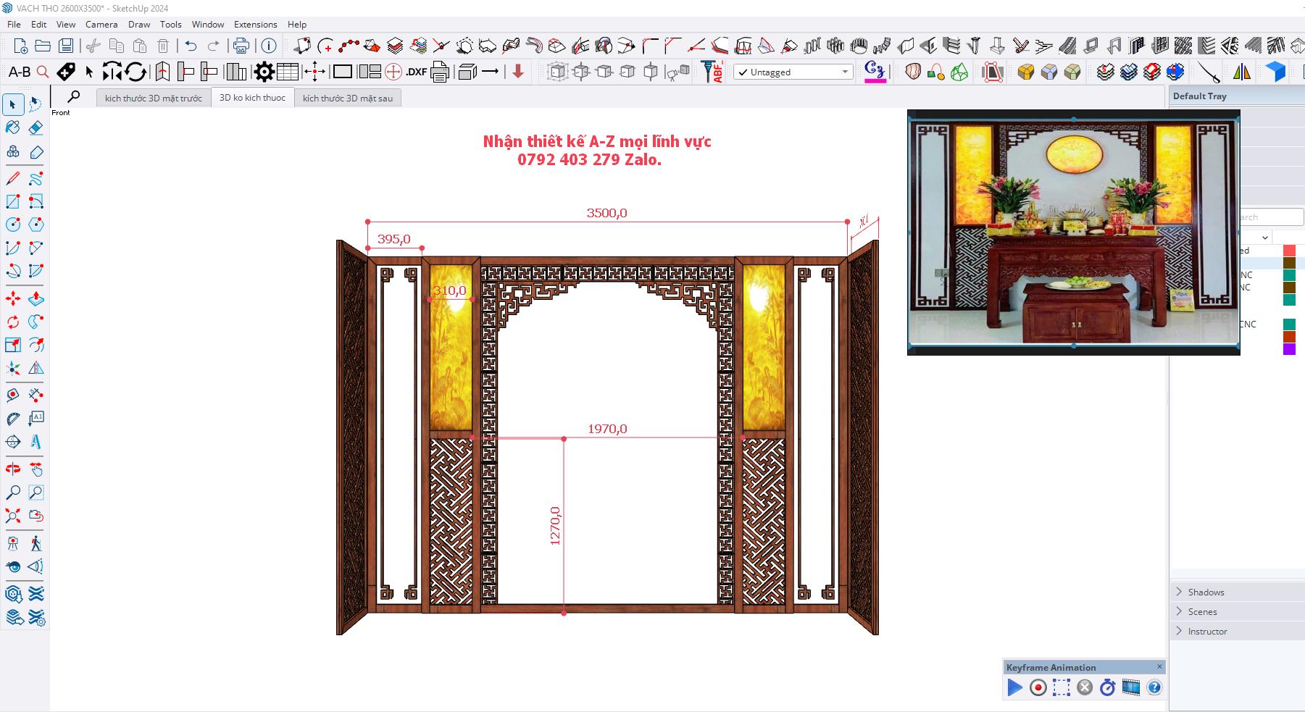Screen dimensions: 1305x712
Task: Switch to 'kích thước 3D mặt sau' scene tab
Action: click(348, 99)
